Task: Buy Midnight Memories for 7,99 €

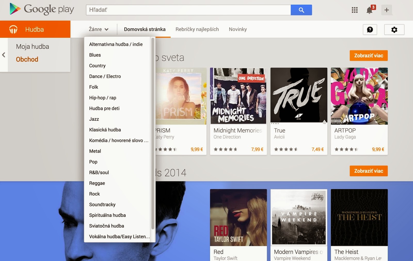Action: click(257, 149)
